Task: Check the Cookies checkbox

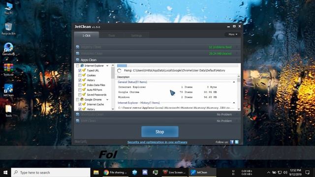Action: point(80,75)
